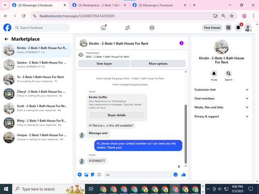
Task: Open the emoji picker in message field
Action: click(x=176, y=175)
